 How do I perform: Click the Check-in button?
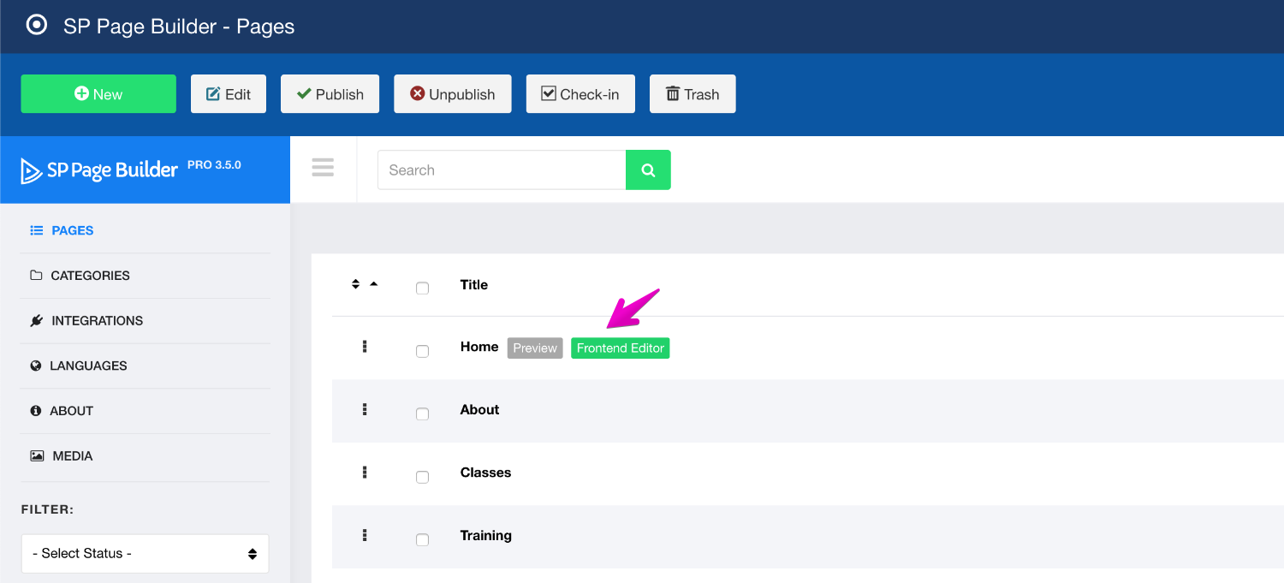580,94
